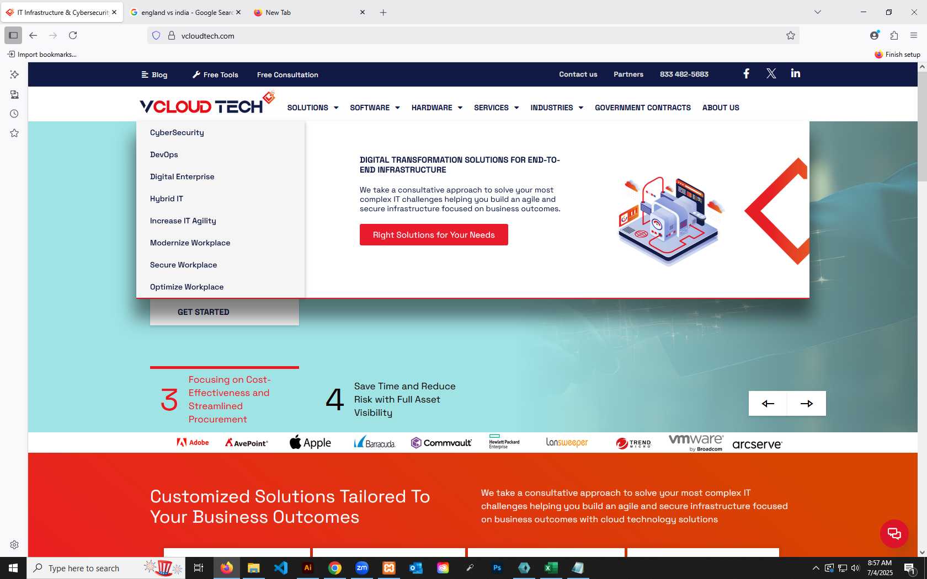
Task: Open a new browser tab with plus
Action: click(x=383, y=12)
